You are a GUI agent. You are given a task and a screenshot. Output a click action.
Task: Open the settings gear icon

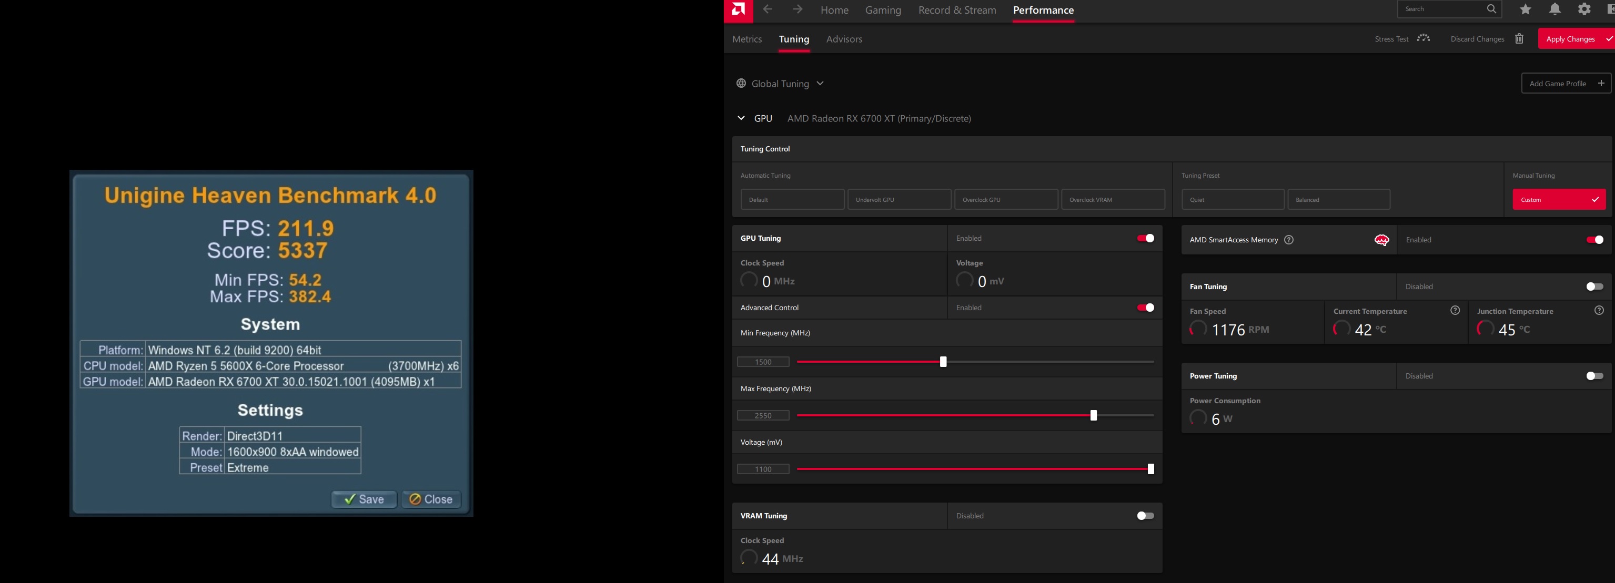pyautogui.click(x=1584, y=9)
